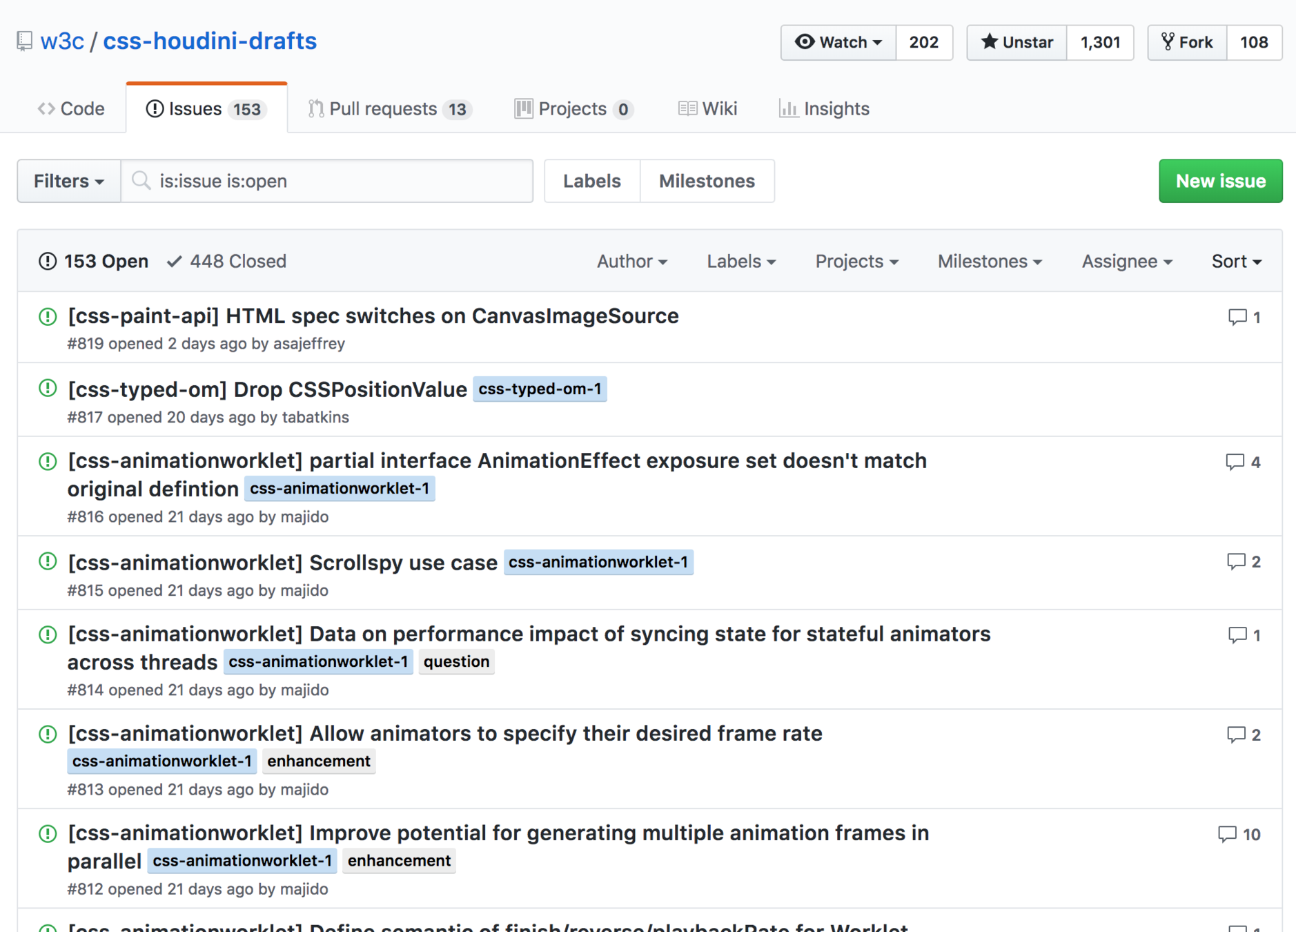
Task: Click the css-animationworklet-1 label on issue #814
Action: pos(318,661)
